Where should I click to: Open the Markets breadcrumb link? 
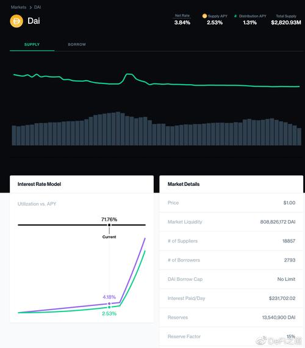click(x=18, y=7)
